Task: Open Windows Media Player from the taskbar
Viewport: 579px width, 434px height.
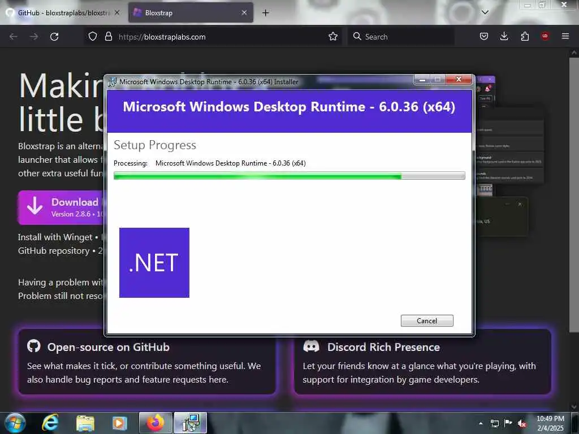Action: tap(120, 423)
